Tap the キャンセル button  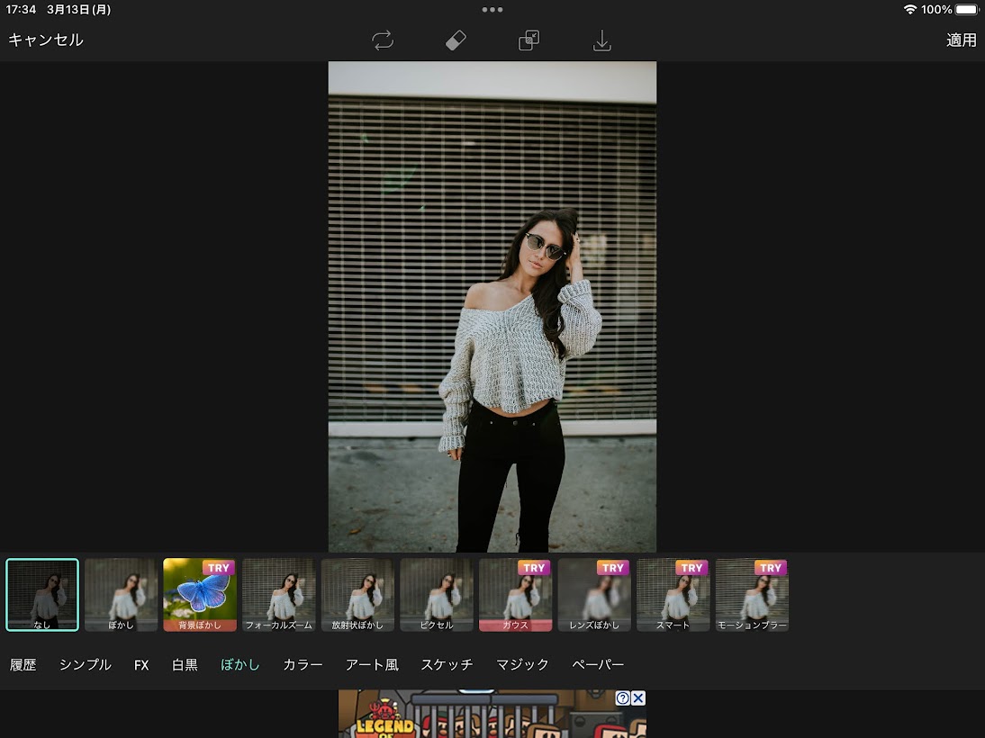tap(46, 40)
